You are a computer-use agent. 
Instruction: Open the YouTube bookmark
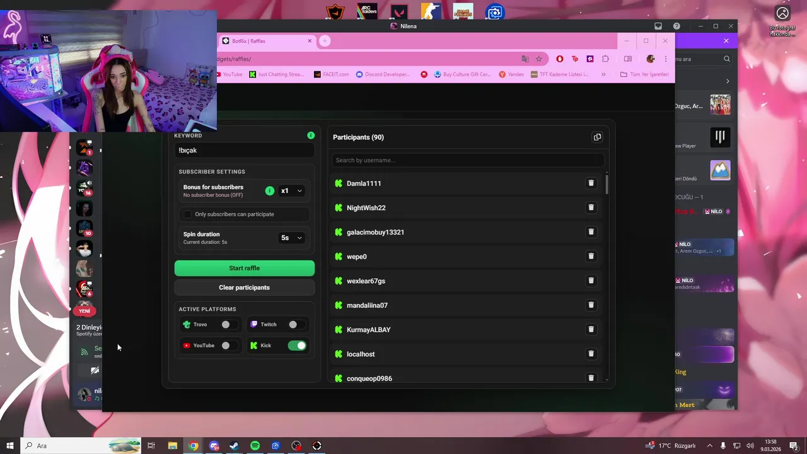click(x=229, y=74)
